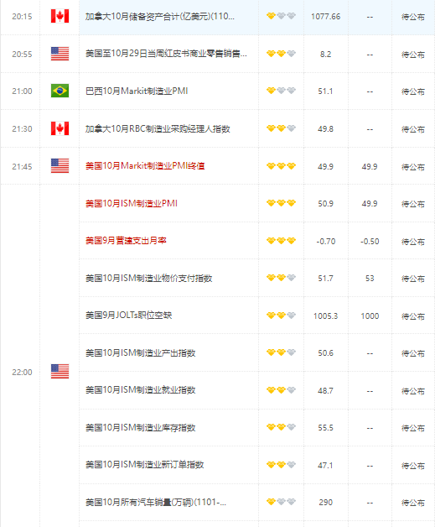Click Canada flag in the 21:30 row

(x=60, y=128)
